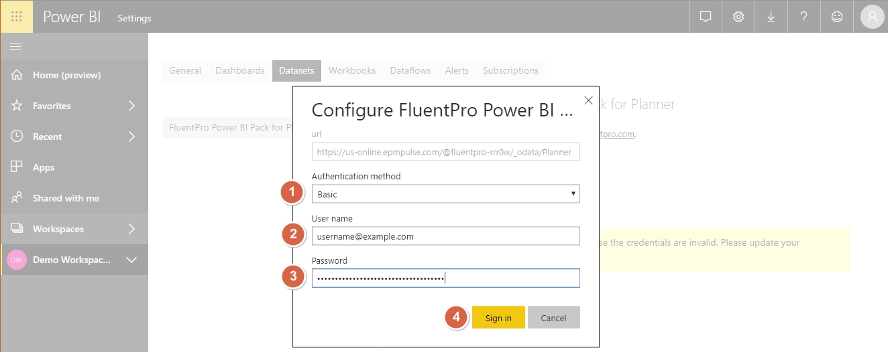Open Apps in the sidebar
The image size is (888, 352).
74,167
